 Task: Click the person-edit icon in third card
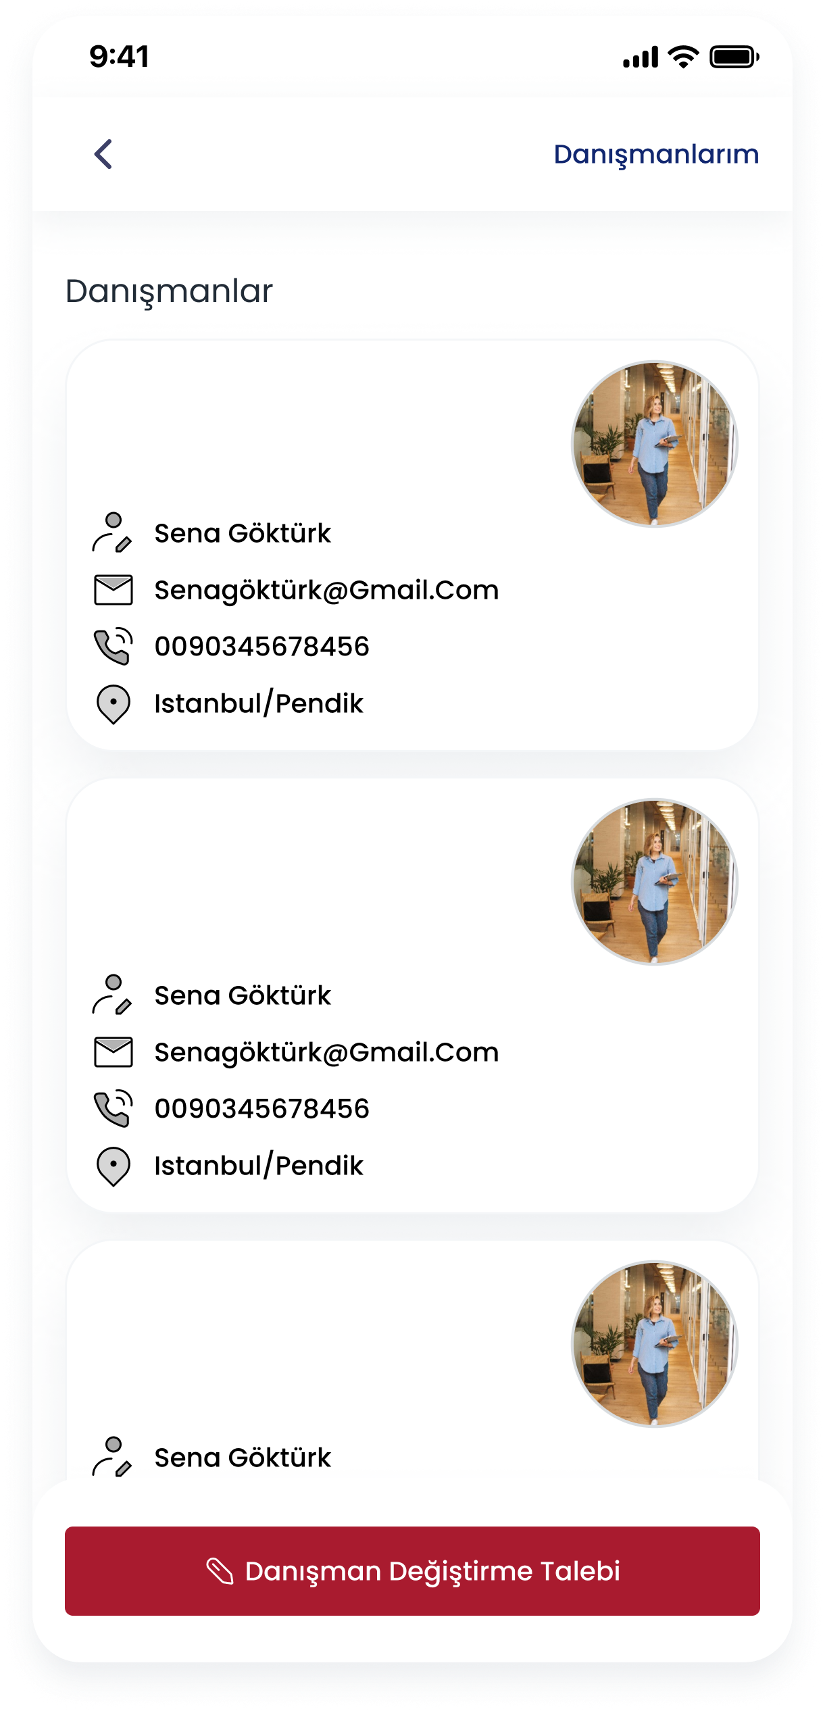(112, 1458)
